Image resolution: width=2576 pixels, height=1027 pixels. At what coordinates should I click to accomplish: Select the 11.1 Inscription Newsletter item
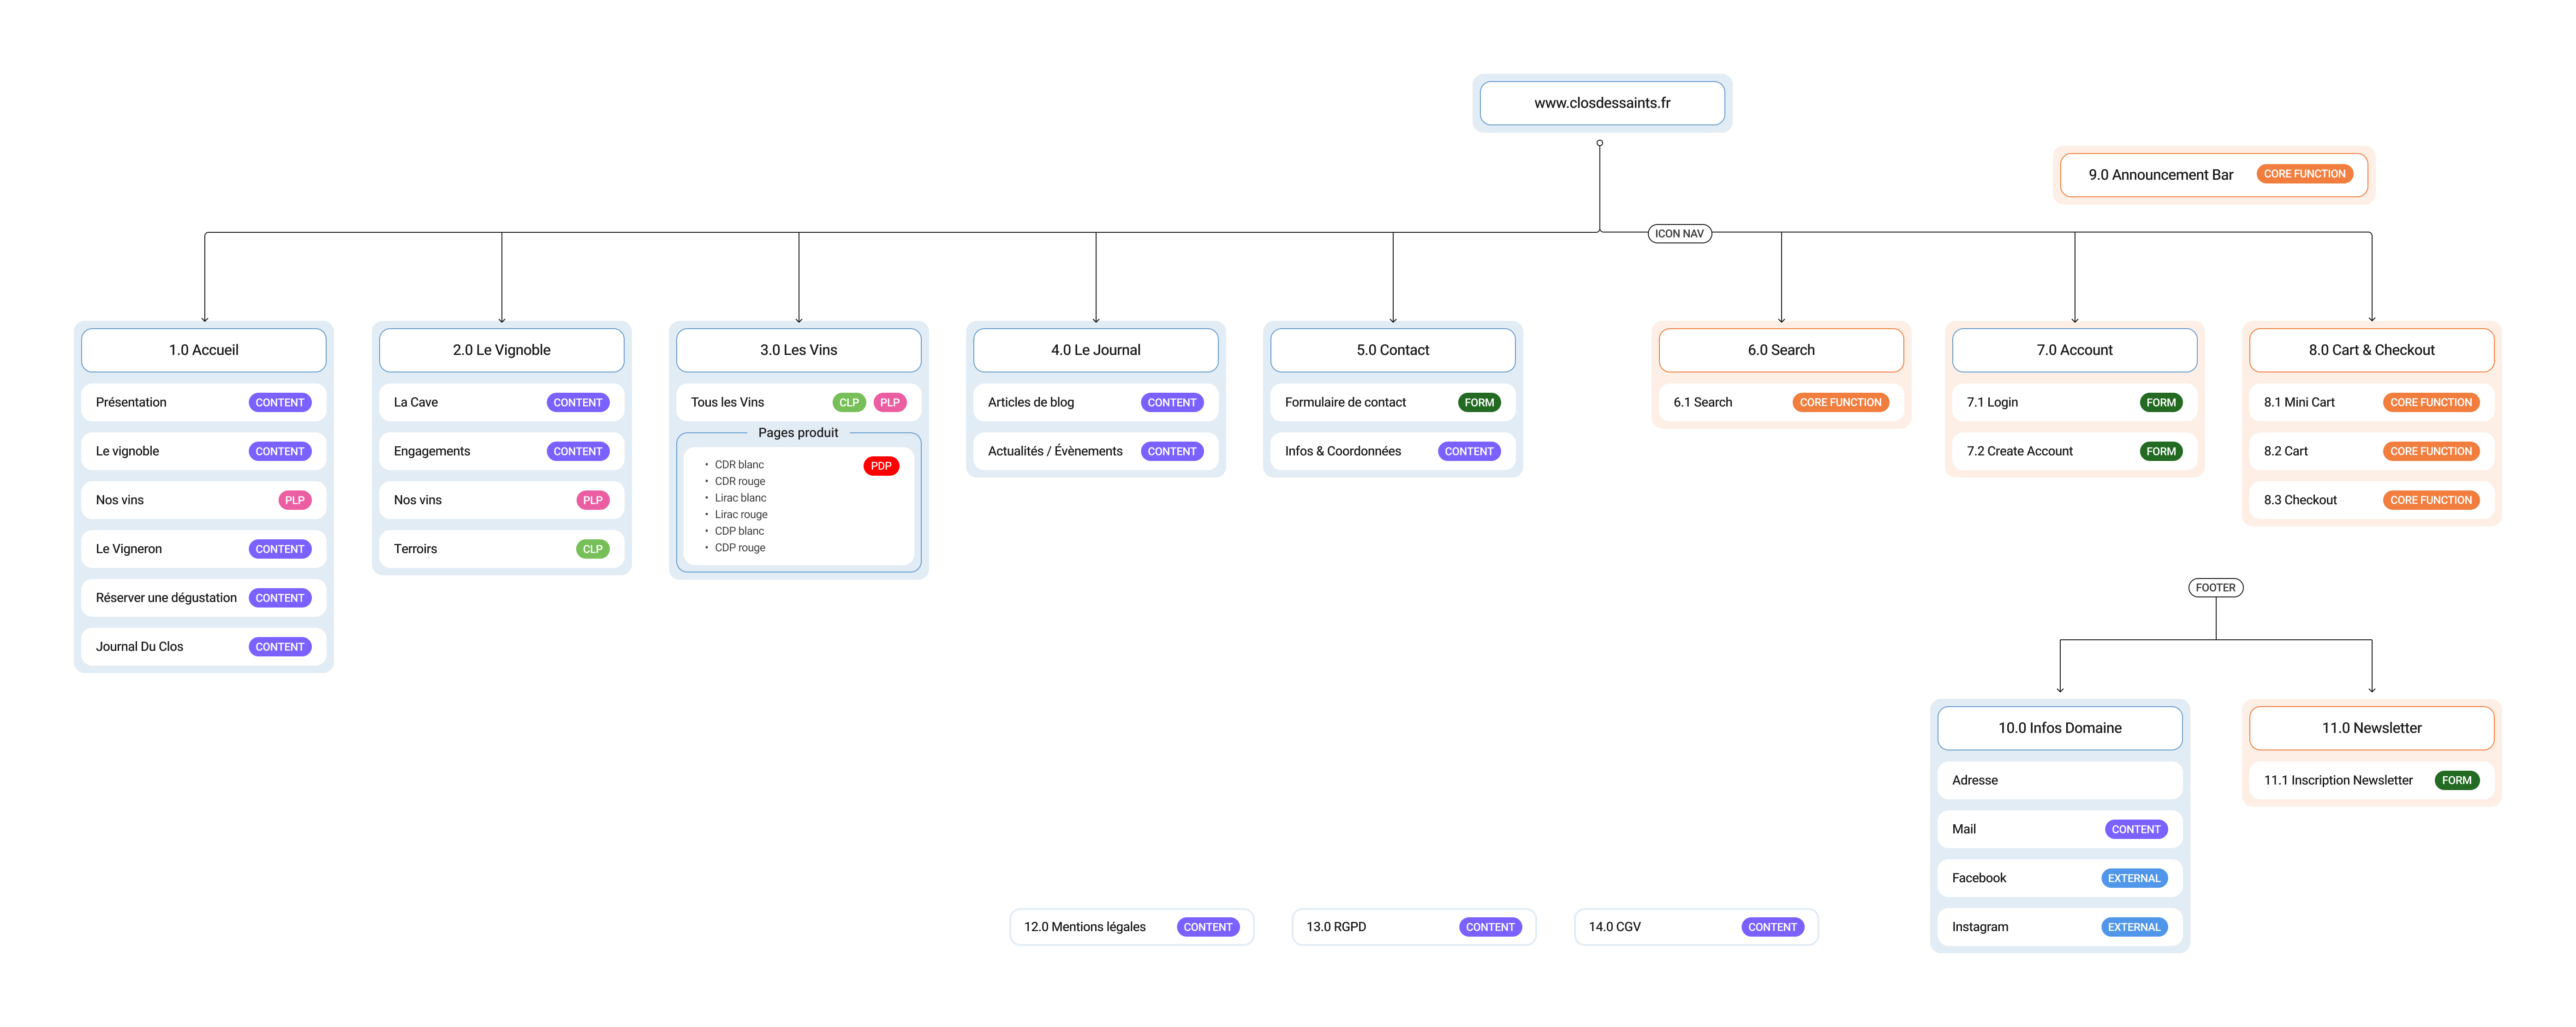(2337, 780)
